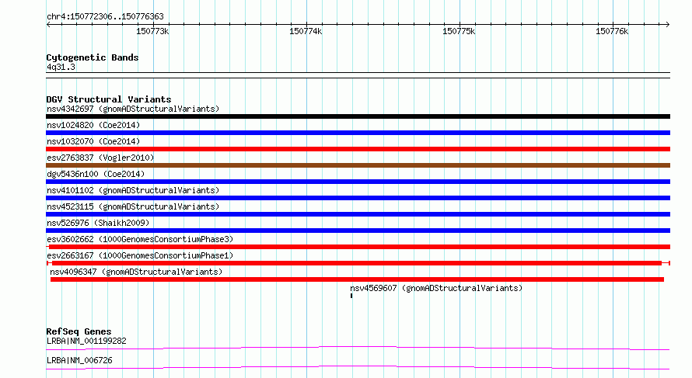Click the nsv1032070 (Coe2014) red bar
Viewport: 692px width, 378px height.
[x=358, y=149]
